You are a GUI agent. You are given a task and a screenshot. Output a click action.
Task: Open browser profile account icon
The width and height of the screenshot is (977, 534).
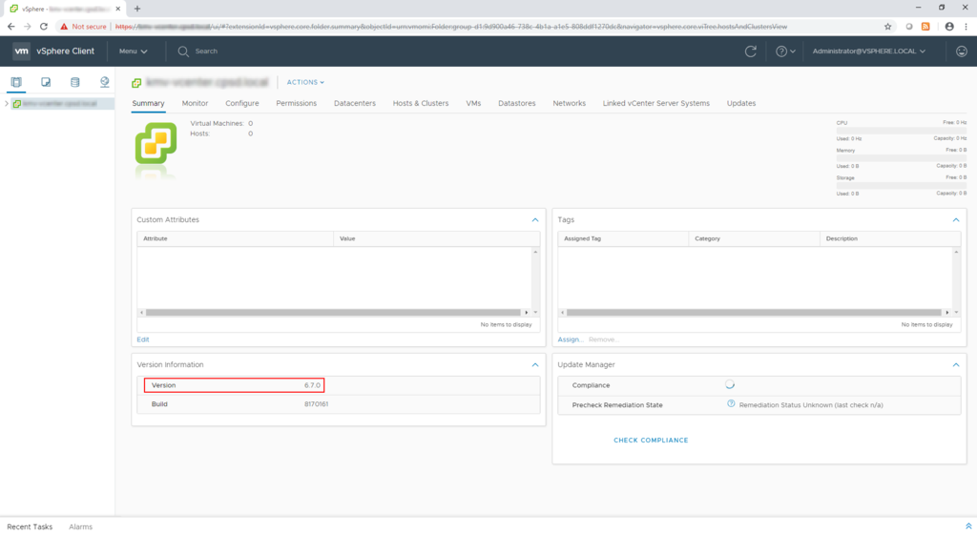949,26
